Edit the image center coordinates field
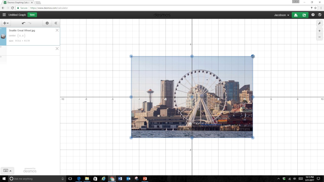Viewport: 324px width, 182px height. pyautogui.click(x=21, y=36)
